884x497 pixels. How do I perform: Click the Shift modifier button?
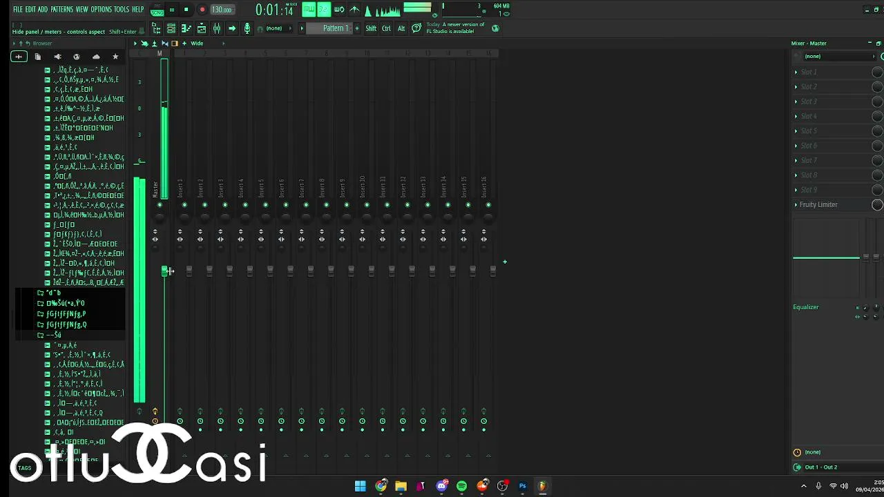371,28
